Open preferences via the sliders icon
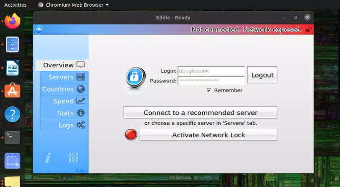This screenshot has height=187, width=340. [73, 158]
